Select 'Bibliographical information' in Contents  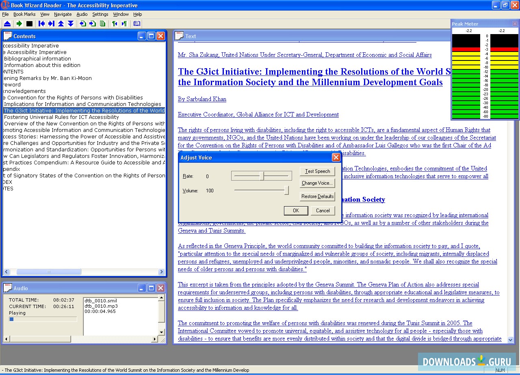[37, 58]
